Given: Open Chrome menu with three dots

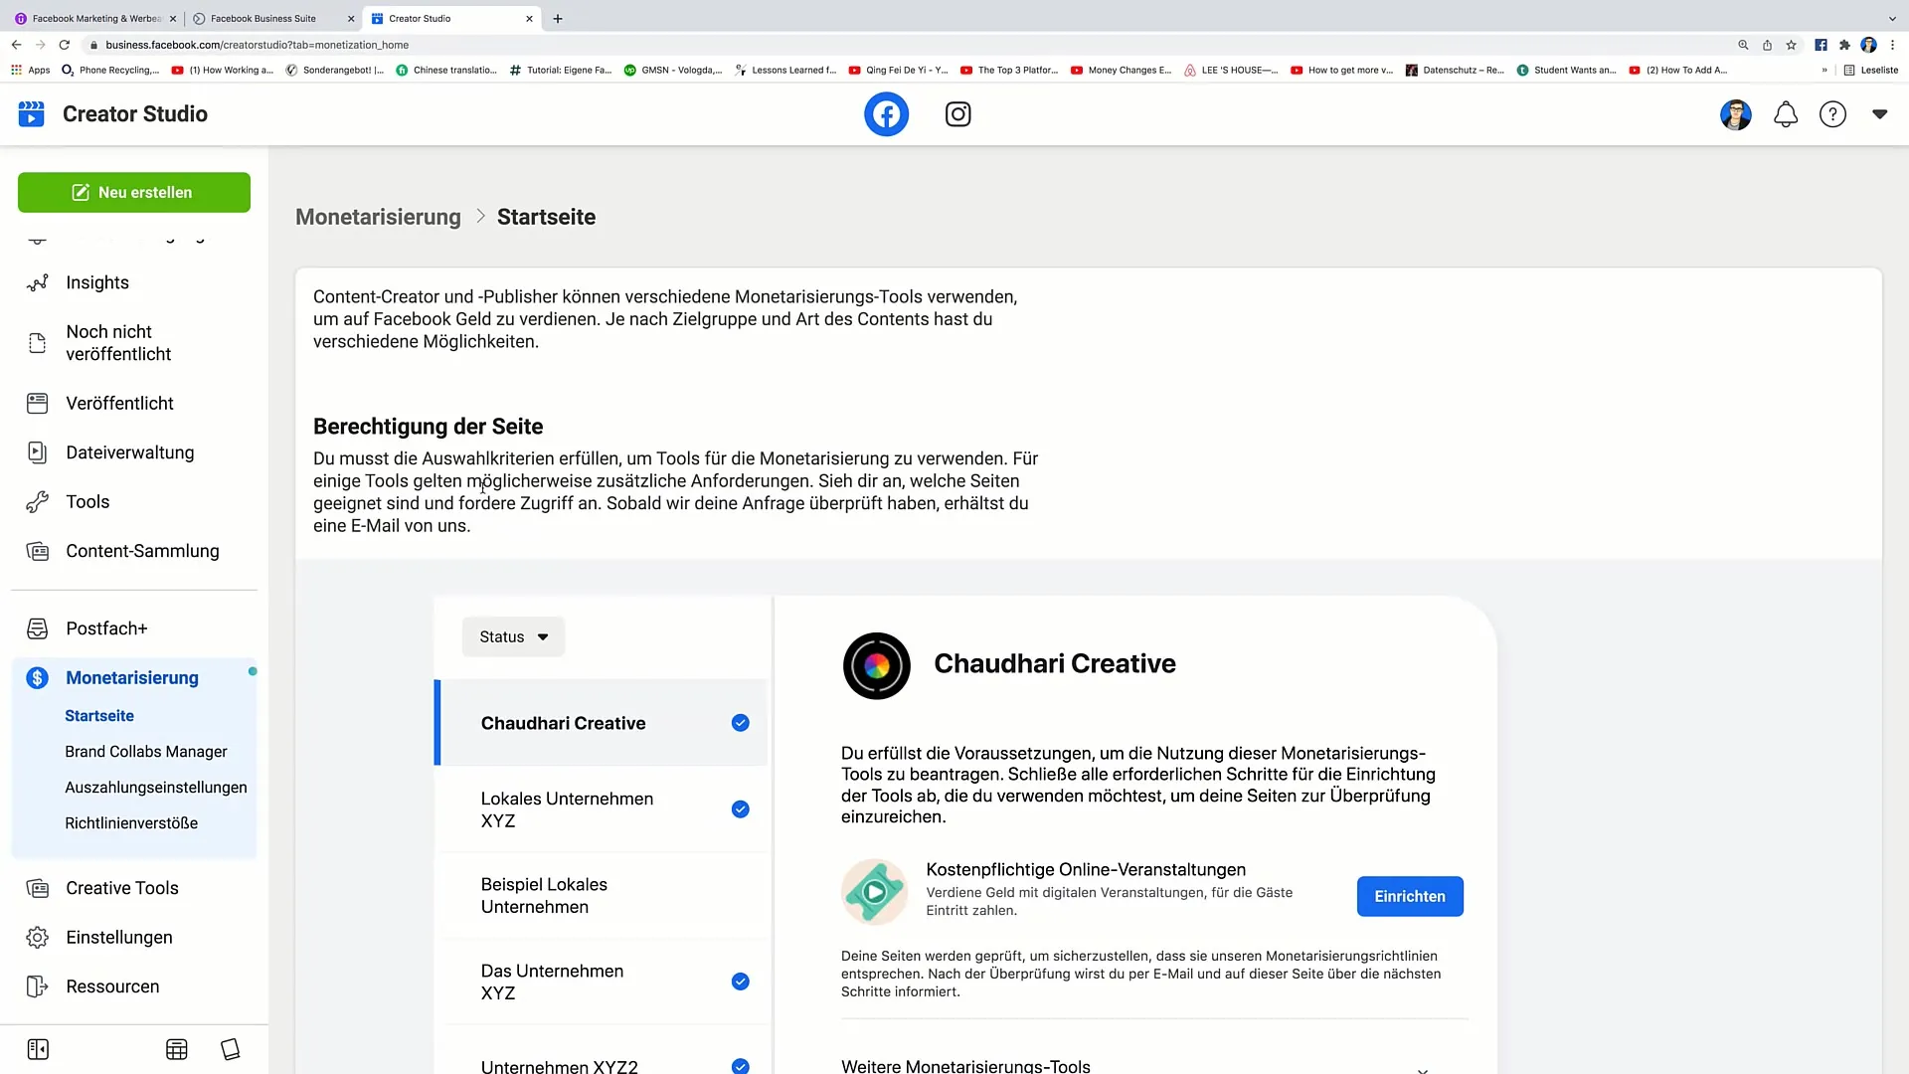Looking at the screenshot, I should click(1892, 45).
